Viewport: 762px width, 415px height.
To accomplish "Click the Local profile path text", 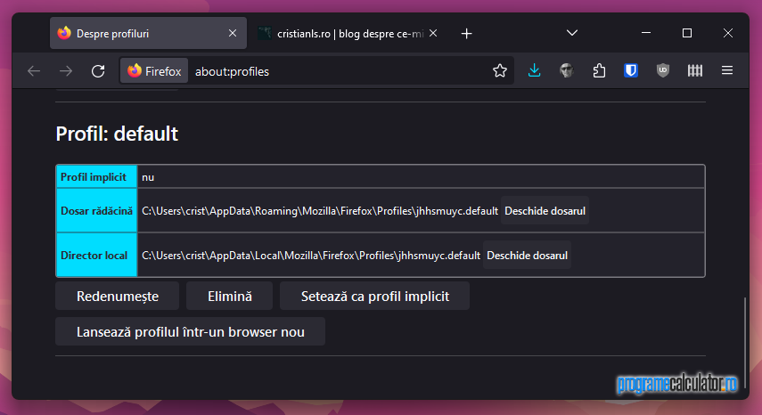I will pos(311,256).
